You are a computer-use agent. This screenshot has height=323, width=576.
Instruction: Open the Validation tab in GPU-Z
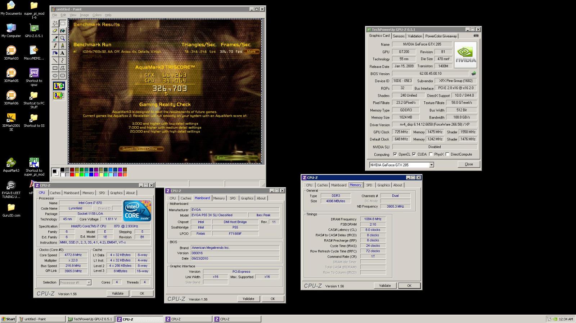[415, 36]
